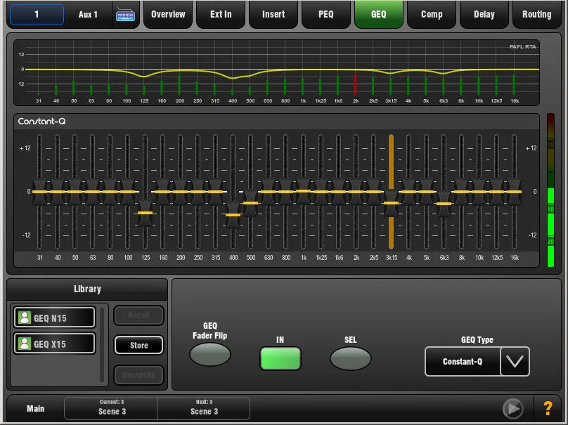Screen dimensions: 568x425
Task: Click the channel number 1 field
Action: click(x=37, y=15)
